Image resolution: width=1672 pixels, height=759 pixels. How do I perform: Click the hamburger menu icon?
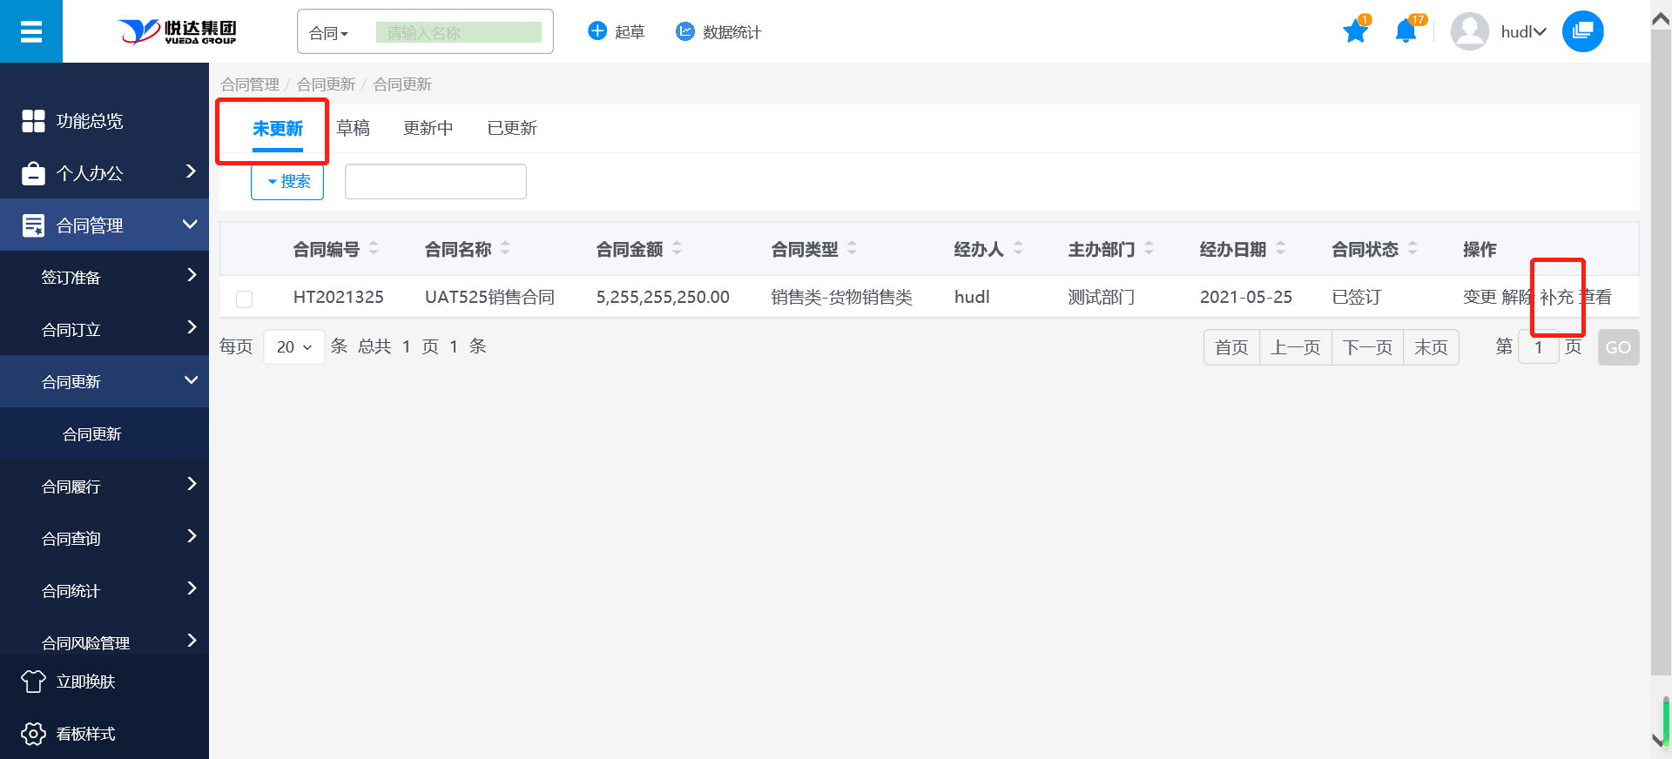(x=31, y=32)
